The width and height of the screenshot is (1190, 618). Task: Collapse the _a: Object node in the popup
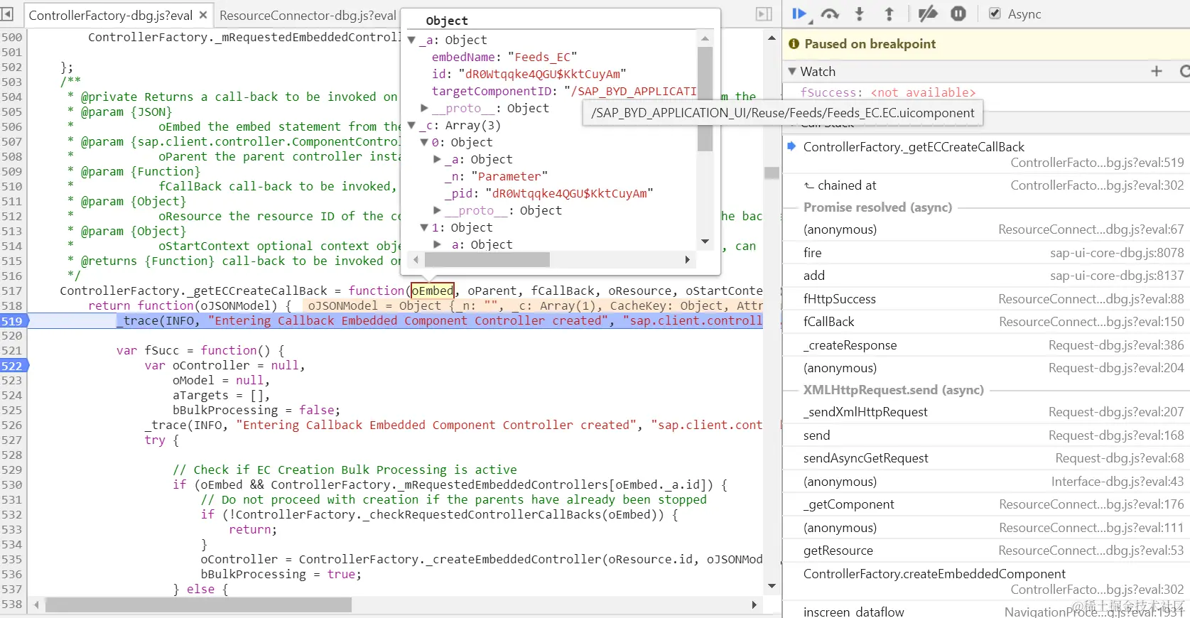(411, 40)
